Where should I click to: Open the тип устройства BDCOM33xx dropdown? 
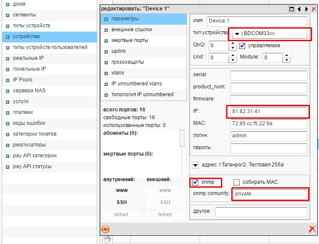[237, 34]
